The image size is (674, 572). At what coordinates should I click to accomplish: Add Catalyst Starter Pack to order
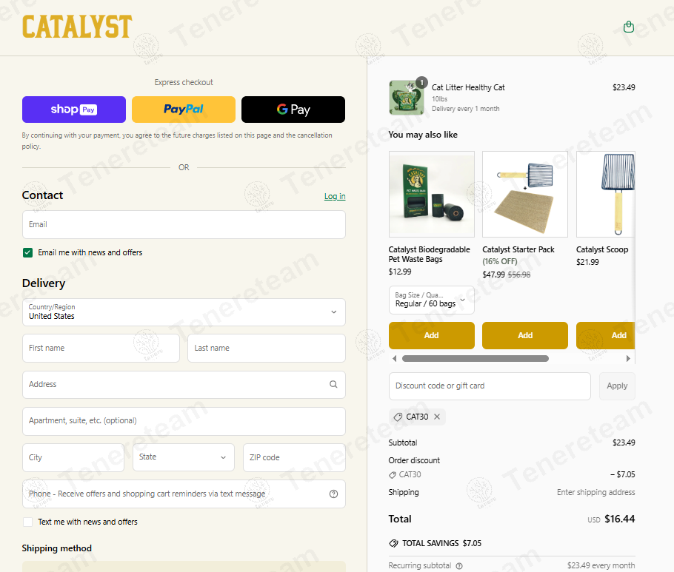[x=524, y=335]
